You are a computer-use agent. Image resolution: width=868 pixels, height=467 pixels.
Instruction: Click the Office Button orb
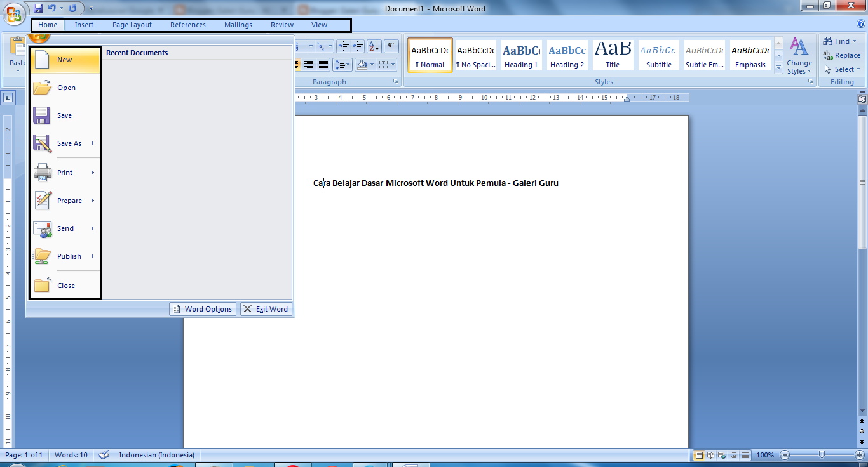pos(14,14)
